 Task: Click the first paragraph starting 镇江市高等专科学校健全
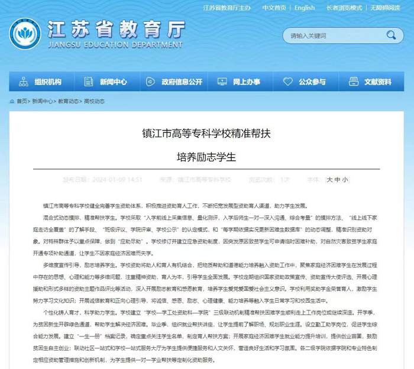(175, 206)
